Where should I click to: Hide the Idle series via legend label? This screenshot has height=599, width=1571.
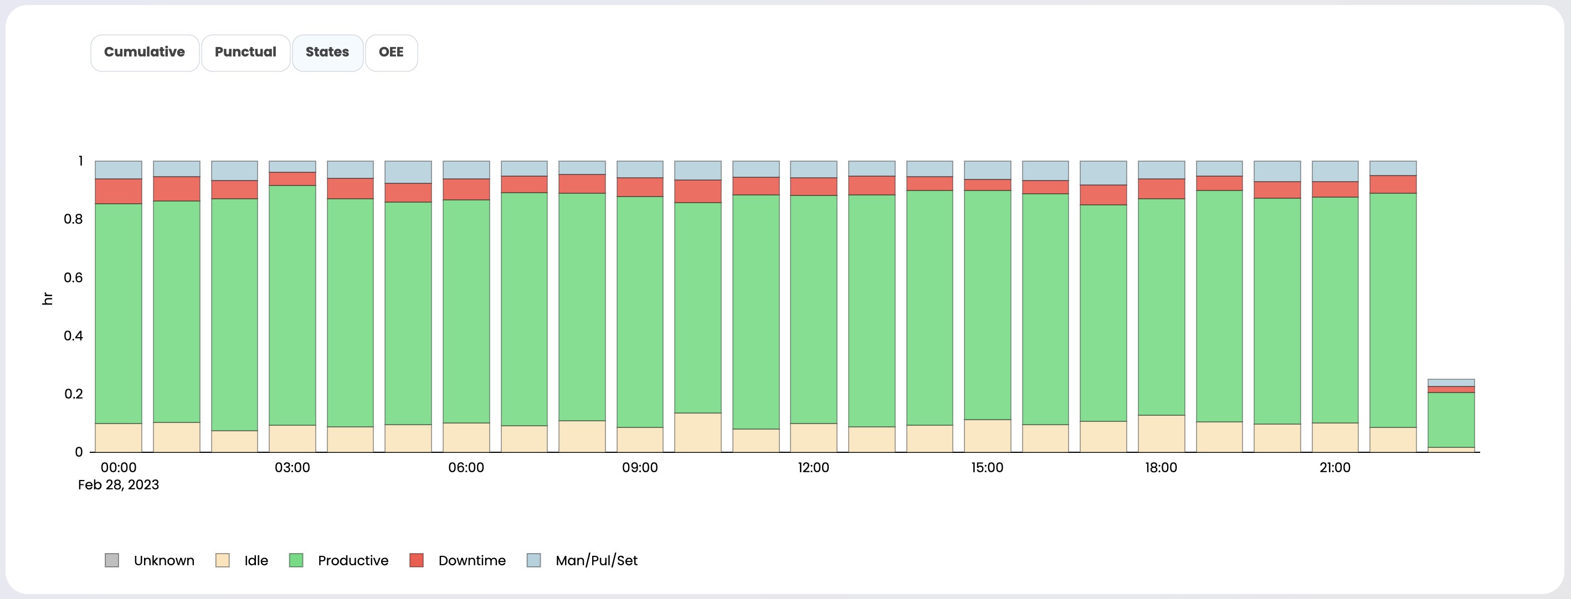(x=256, y=560)
